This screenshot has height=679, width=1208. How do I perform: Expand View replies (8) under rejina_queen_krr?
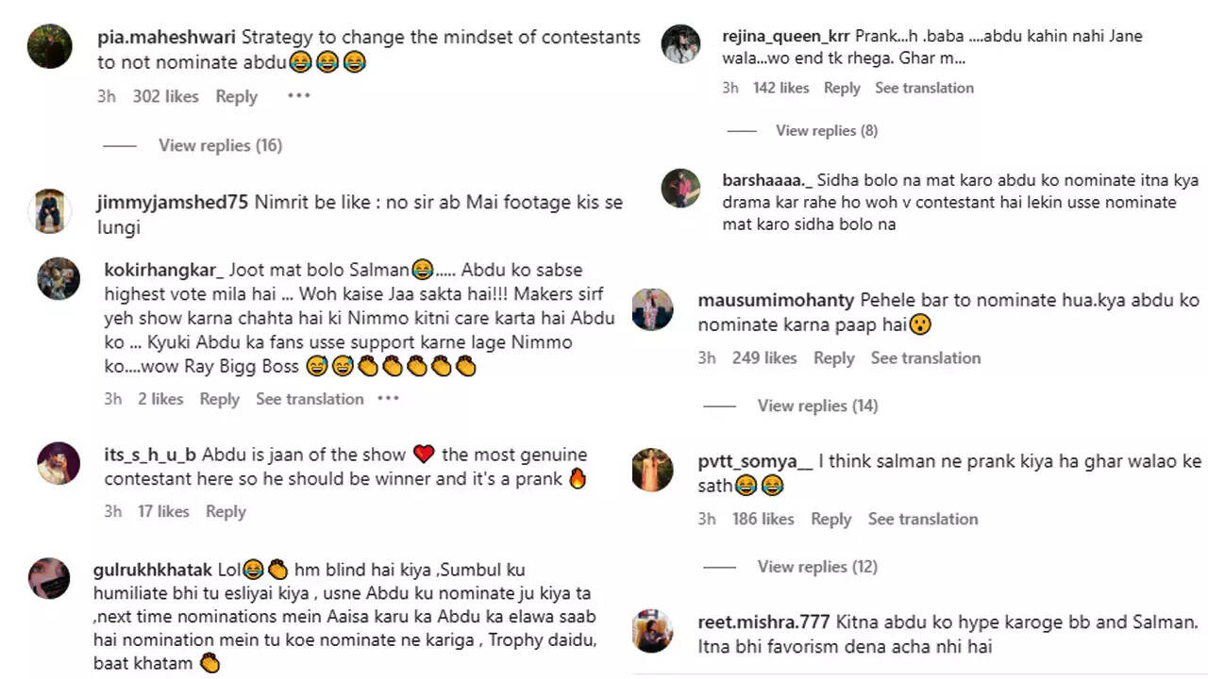click(x=826, y=130)
